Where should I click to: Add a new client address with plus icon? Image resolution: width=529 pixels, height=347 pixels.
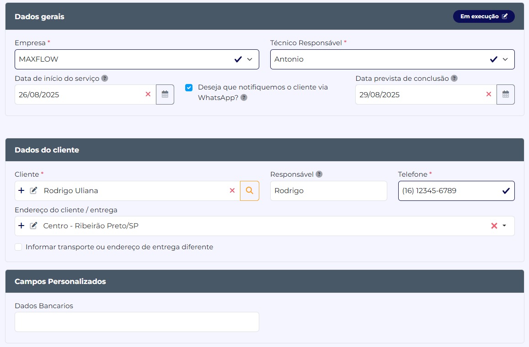click(21, 226)
